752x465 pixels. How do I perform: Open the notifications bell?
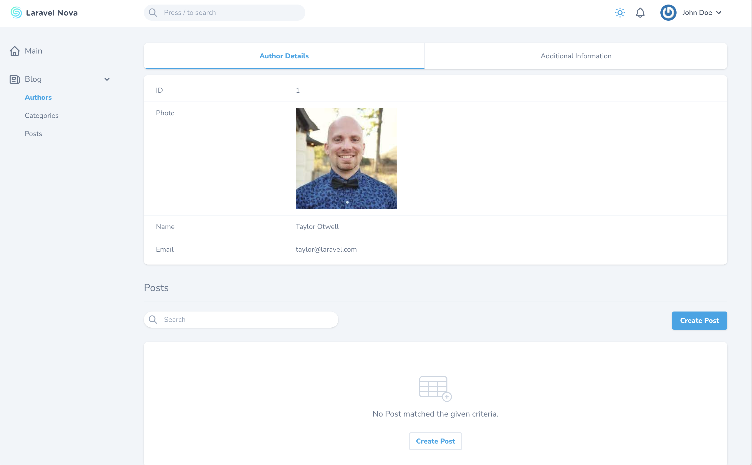[x=640, y=13]
